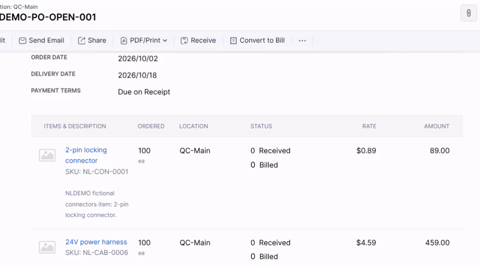This screenshot has width=480, height=267.
Task: Open the more actions ellipsis menu
Action: click(x=302, y=41)
